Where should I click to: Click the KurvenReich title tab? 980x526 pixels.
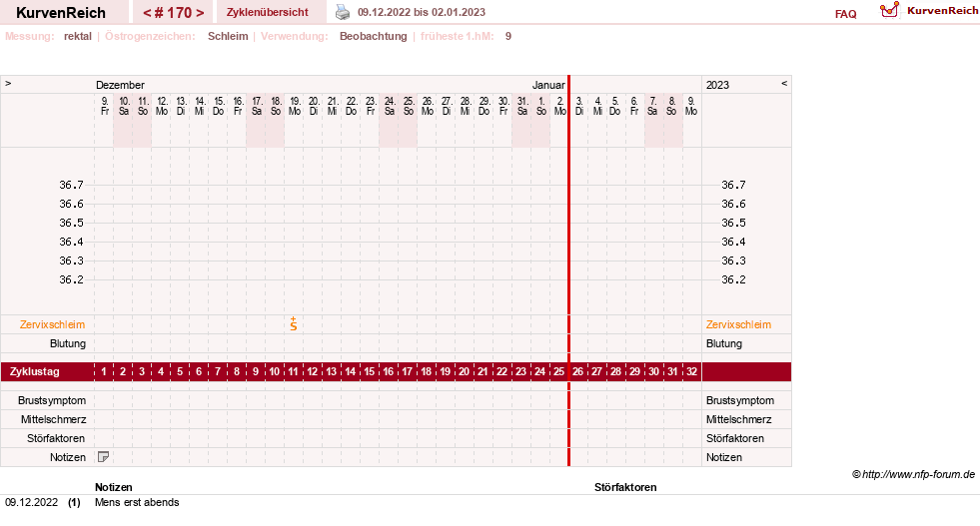click(61, 12)
